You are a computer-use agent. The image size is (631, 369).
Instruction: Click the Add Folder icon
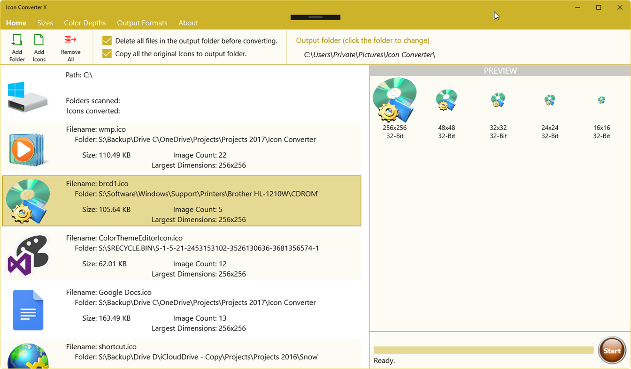coord(17,47)
